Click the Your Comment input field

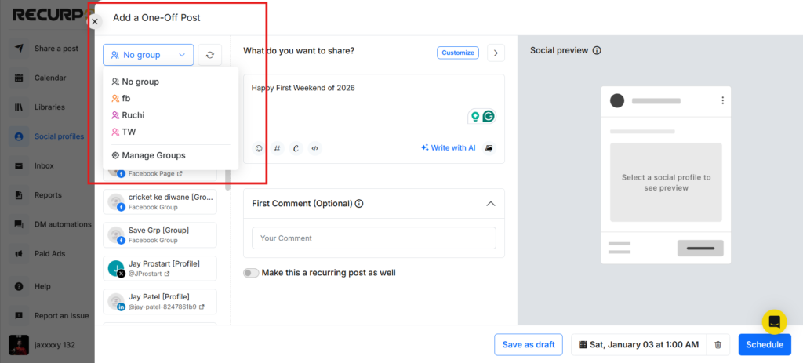tap(374, 238)
